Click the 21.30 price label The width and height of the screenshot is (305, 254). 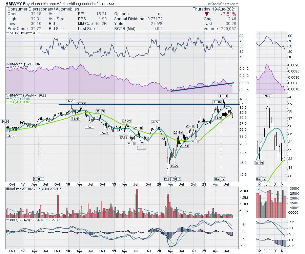[x=131, y=144]
